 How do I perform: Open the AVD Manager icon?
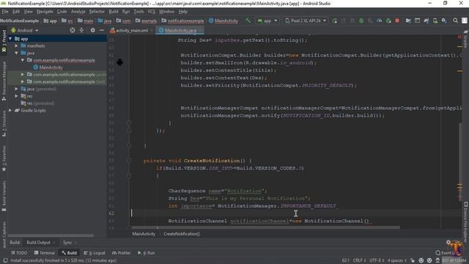click(x=435, y=21)
